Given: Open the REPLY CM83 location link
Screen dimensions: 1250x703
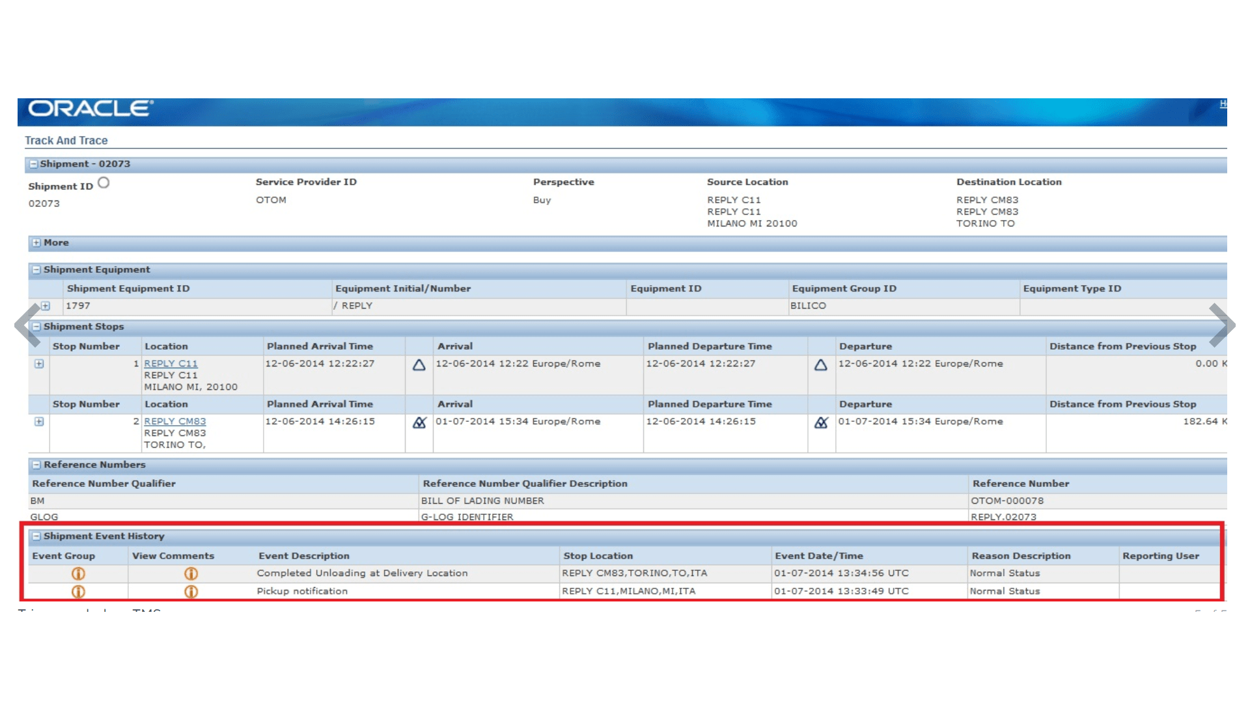Looking at the screenshot, I should tap(174, 422).
